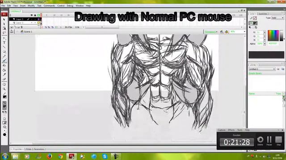Screen dimensions: 286x160
Task: Click Delete Layer trash icon
Action: [x=21, y=27]
